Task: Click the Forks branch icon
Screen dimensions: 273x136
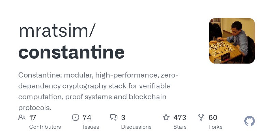Action: [x=201, y=118]
